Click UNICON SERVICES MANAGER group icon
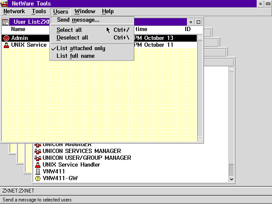 click(x=38, y=151)
